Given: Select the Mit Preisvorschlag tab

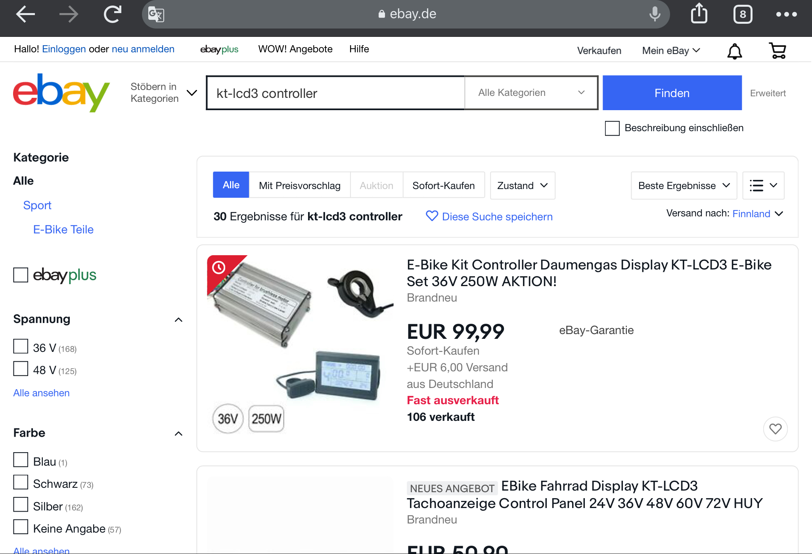Looking at the screenshot, I should (x=299, y=185).
